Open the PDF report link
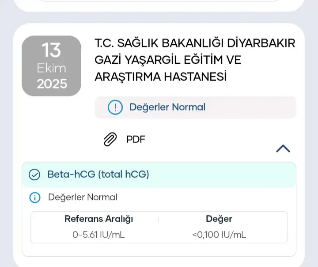 point(136,139)
